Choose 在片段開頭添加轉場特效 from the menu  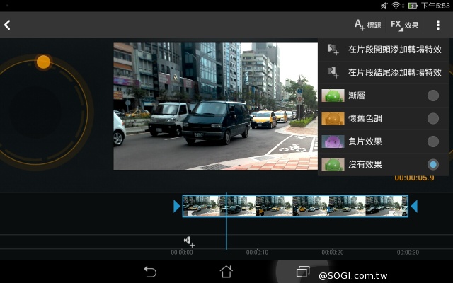click(x=384, y=50)
